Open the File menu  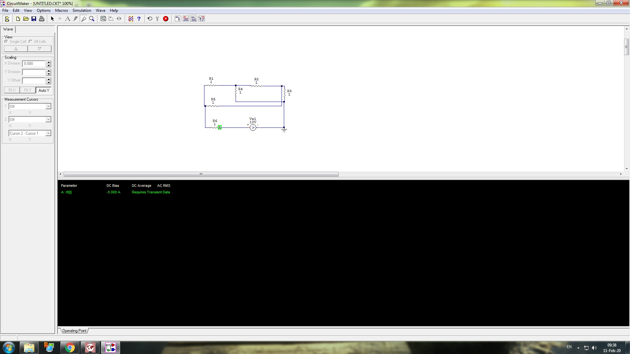click(5, 10)
